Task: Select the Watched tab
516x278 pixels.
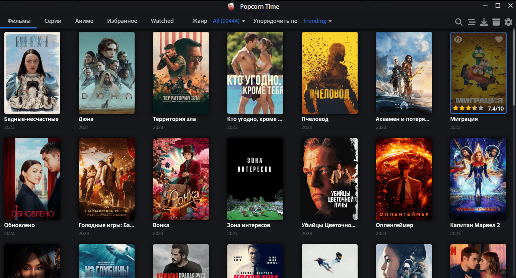Action: [x=162, y=21]
